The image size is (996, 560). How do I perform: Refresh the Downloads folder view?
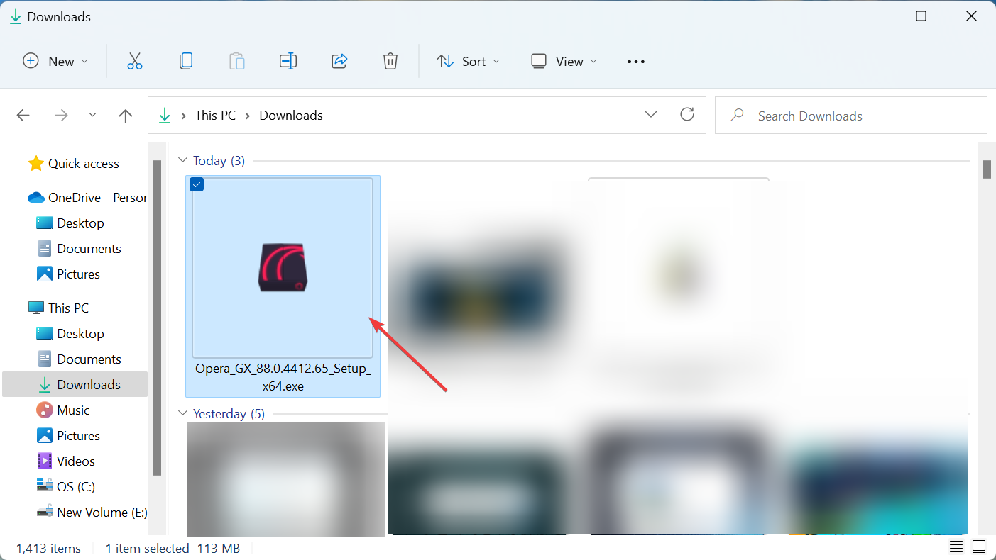point(687,115)
